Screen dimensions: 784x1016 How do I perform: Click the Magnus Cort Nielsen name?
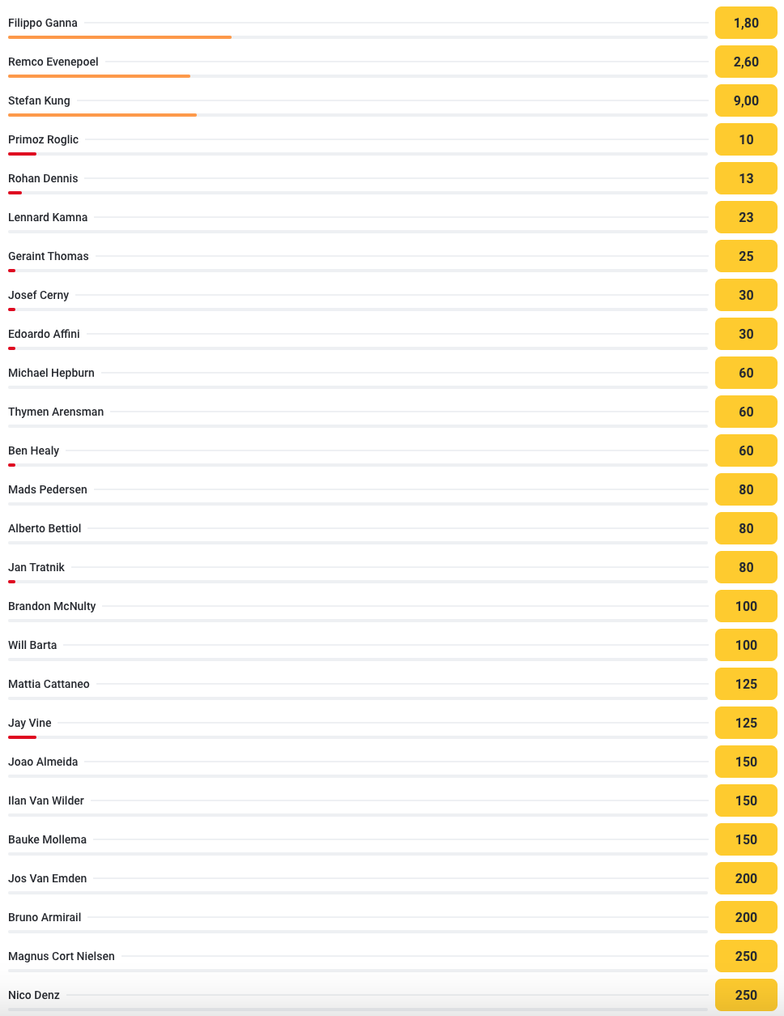coord(62,956)
